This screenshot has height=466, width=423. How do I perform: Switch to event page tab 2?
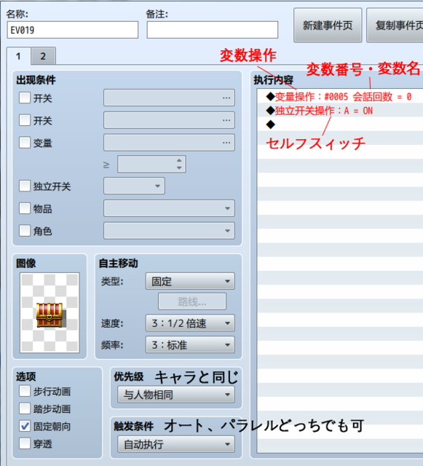[x=43, y=56]
